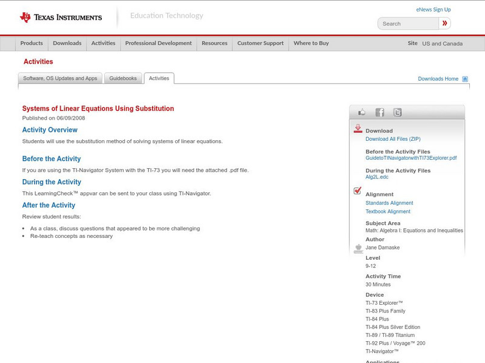
Task: Open the Activities navigation menu
Action: [103, 43]
